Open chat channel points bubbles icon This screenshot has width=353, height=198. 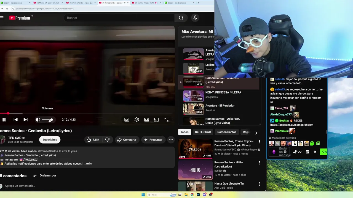295,152
